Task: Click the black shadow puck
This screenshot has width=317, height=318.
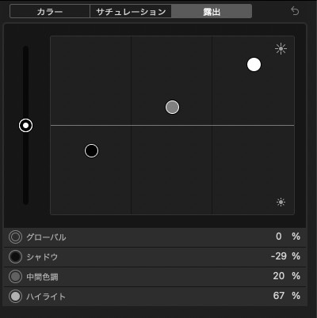Action: (91, 150)
